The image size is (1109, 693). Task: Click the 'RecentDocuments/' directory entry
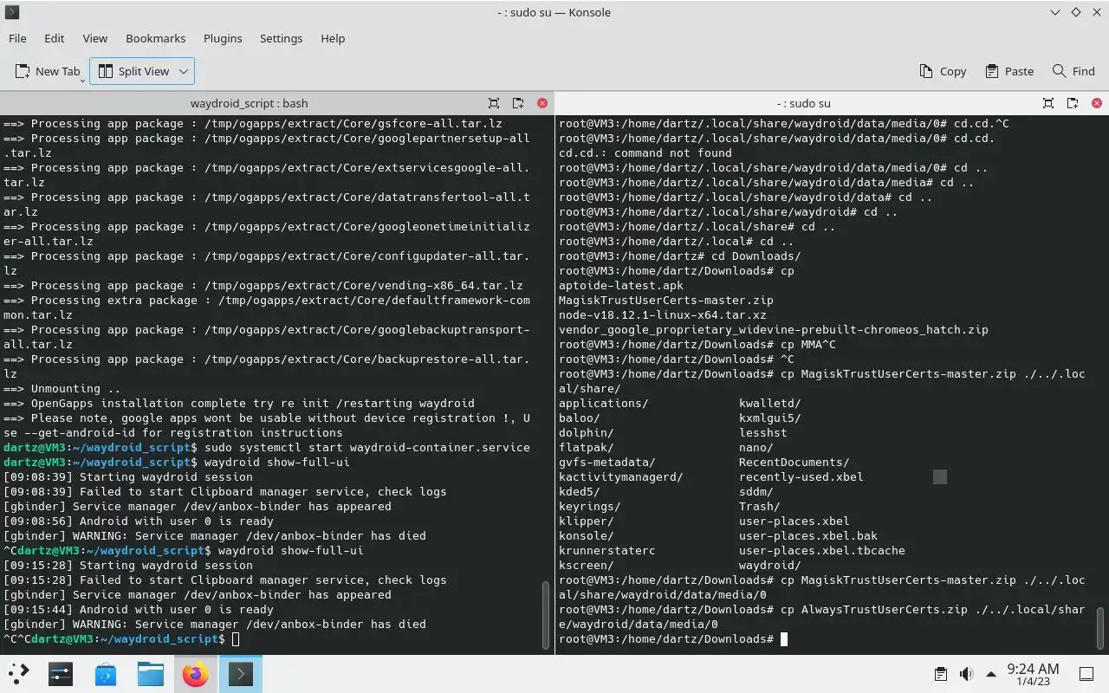pos(794,463)
